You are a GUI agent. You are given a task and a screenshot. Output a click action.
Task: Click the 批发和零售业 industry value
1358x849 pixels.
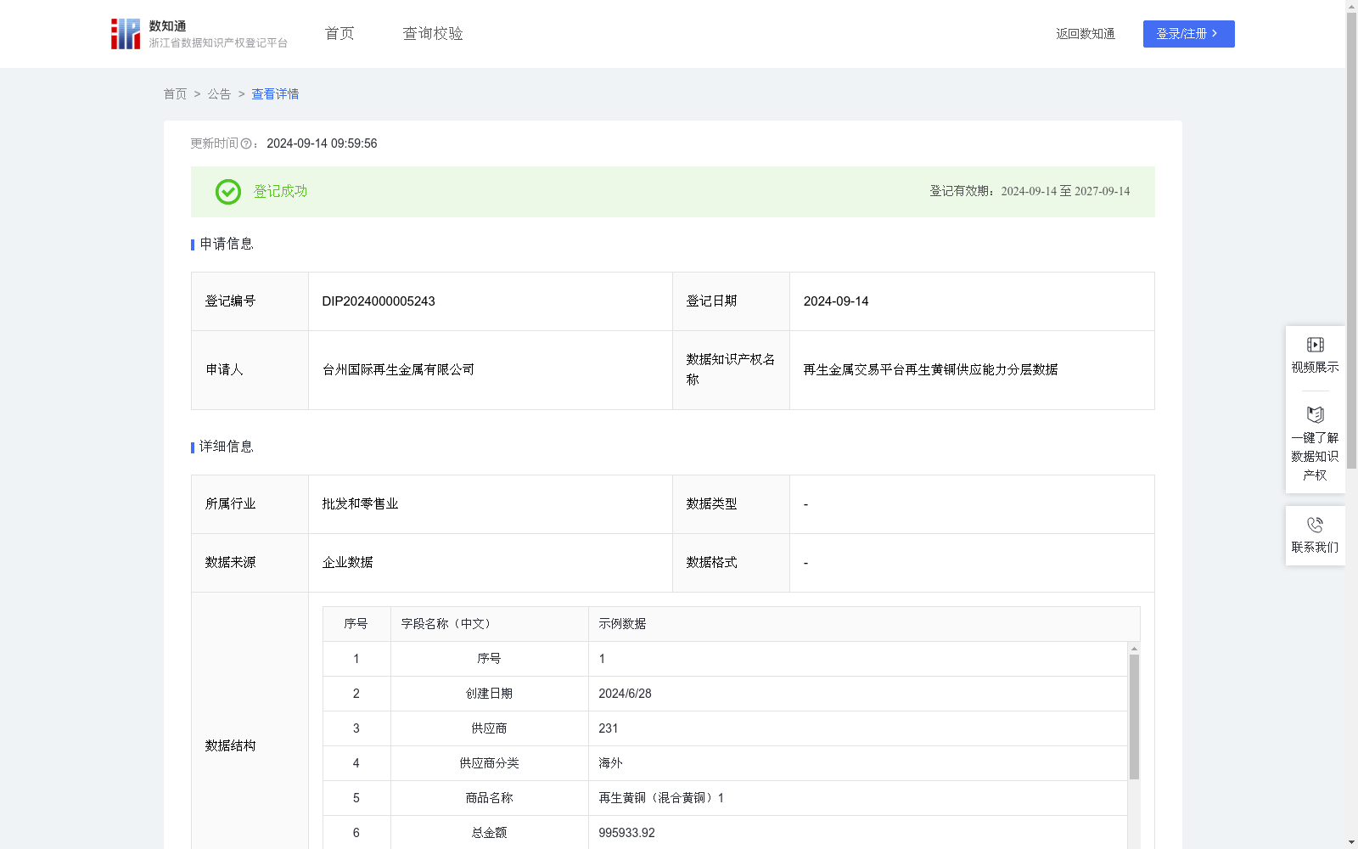coord(360,504)
